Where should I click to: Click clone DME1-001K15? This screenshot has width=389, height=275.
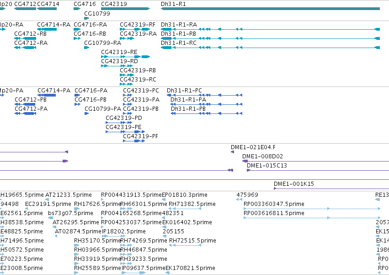point(331,189)
